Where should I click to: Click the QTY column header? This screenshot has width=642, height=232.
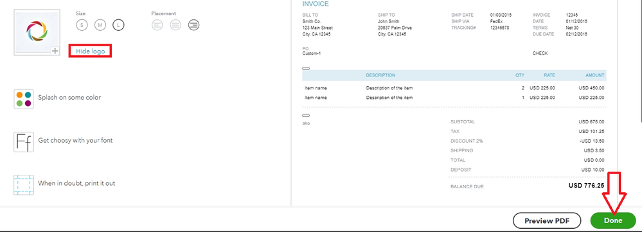pos(520,75)
